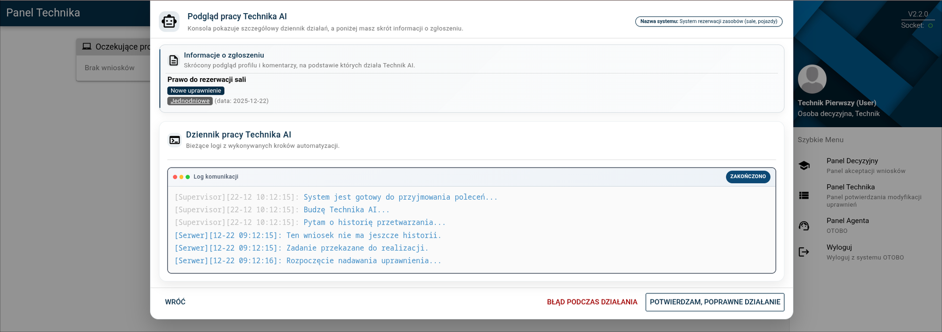Click the terminal icon beside Dziennik pracy
This screenshot has height=332, width=942.
point(175,140)
